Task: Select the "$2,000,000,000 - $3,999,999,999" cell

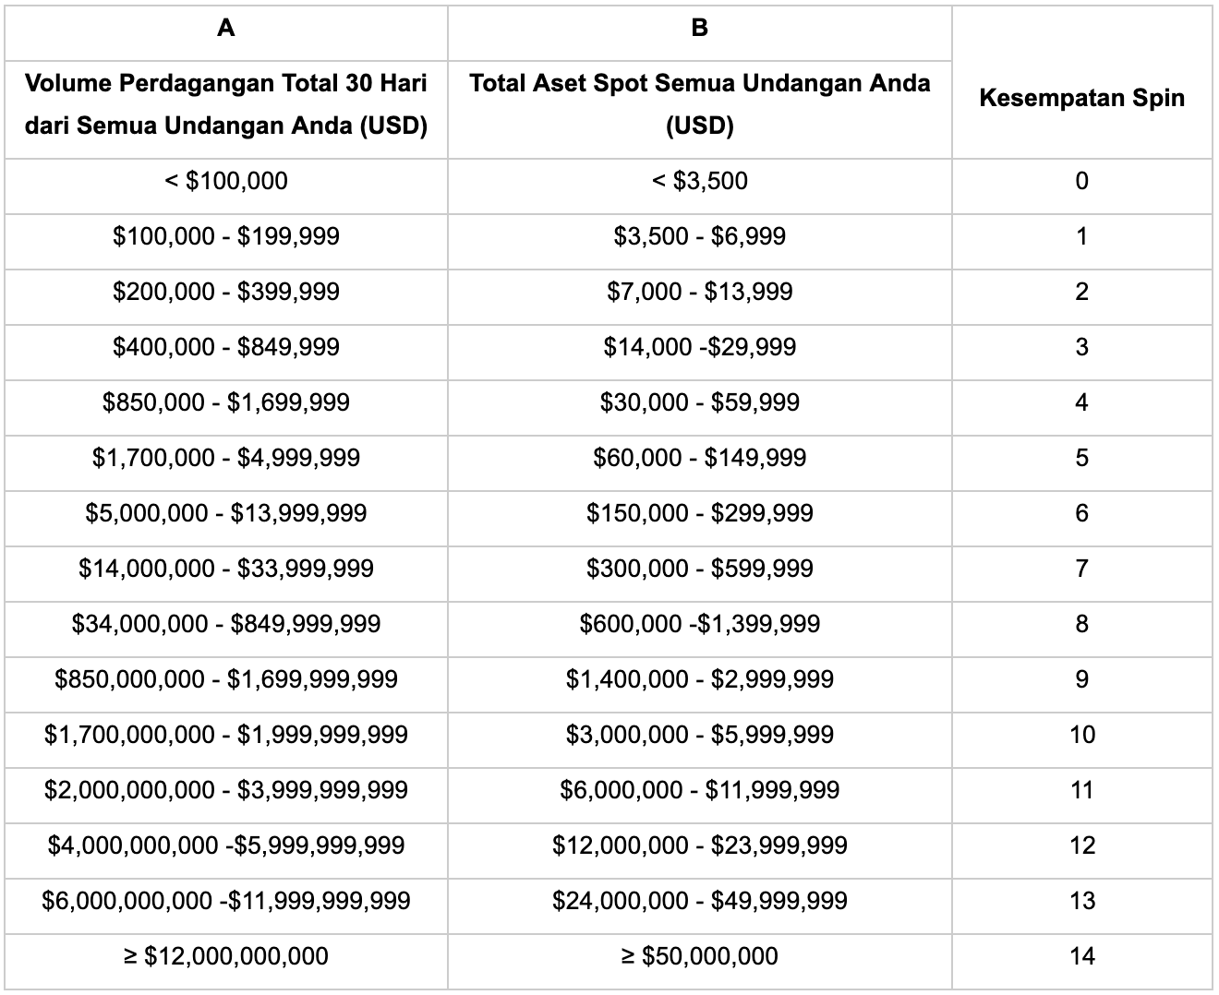Action: point(226,790)
